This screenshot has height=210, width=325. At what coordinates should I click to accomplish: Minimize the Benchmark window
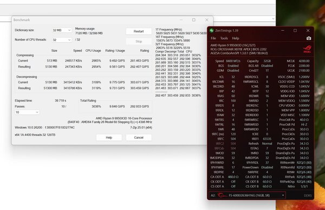point(181,20)
